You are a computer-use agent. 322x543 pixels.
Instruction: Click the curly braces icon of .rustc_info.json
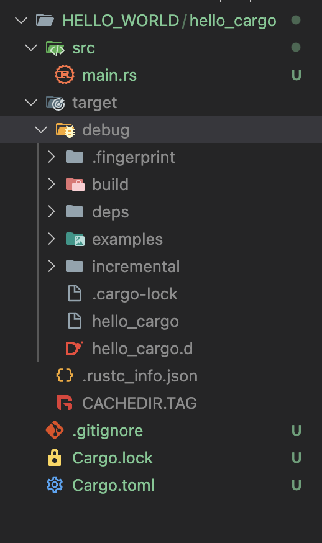[x=65, y=375]
